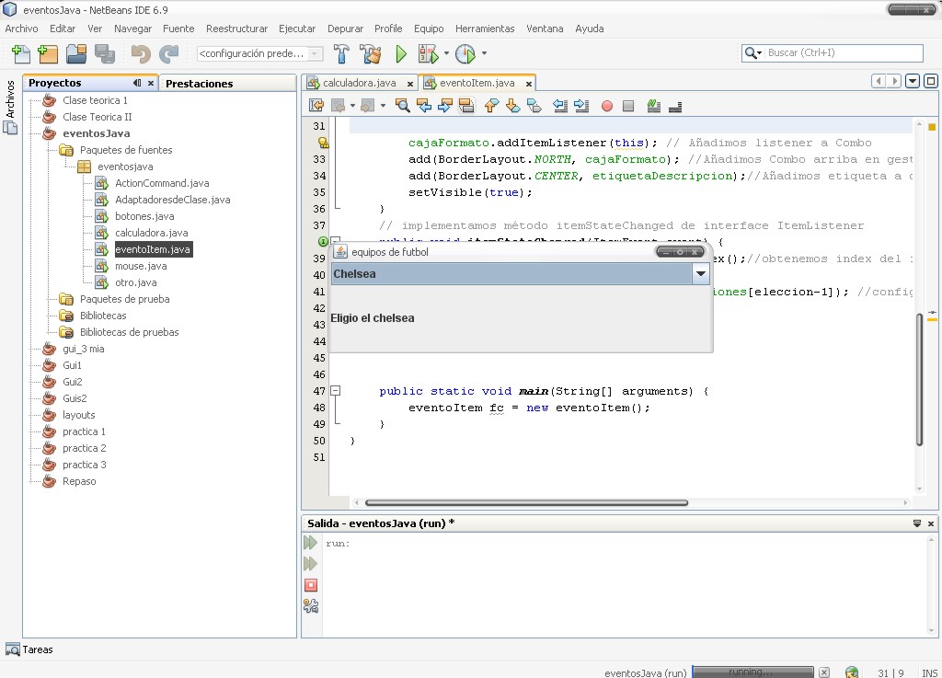Enable a bookmark with the toggle bookmark icon
The height and width of the screenshot is (678, 942).
click(535, 106)
